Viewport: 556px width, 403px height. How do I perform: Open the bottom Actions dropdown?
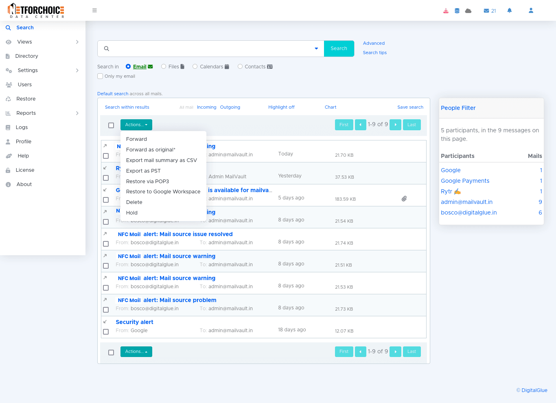136,352
